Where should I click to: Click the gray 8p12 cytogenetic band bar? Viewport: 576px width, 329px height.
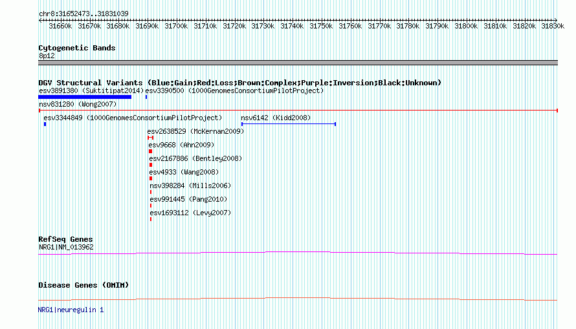pos(298,63)
